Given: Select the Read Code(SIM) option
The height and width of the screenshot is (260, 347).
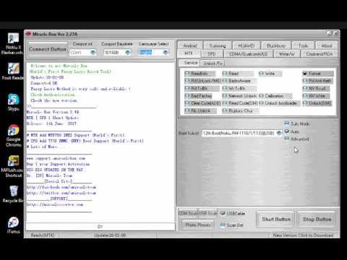Looking at the screenshot, I should point(240,103).
